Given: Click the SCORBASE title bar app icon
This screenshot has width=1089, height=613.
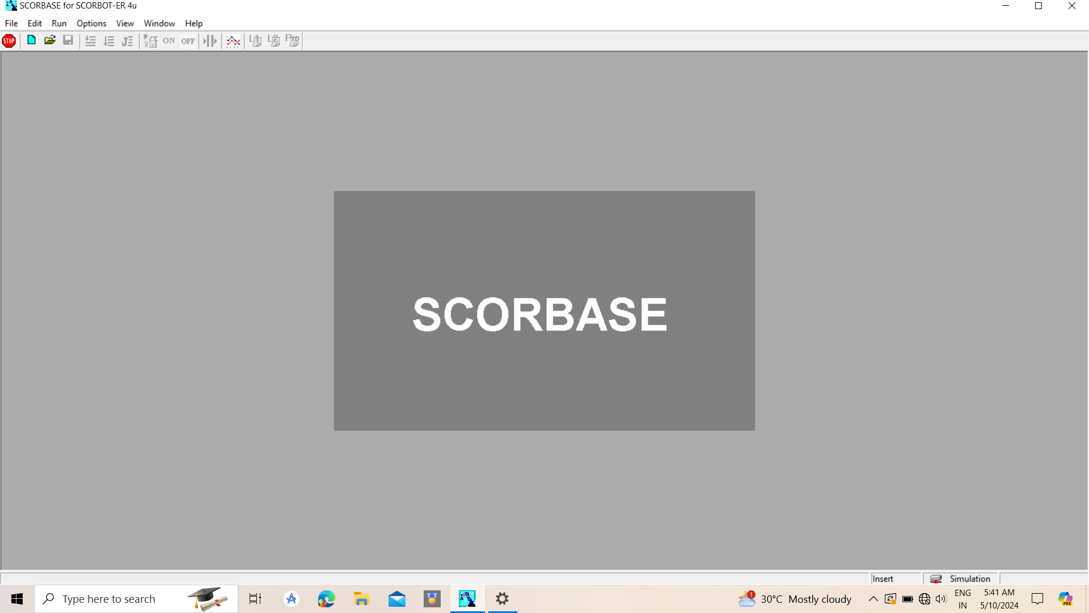Looking at the screenshot, I should click(11, 6).
